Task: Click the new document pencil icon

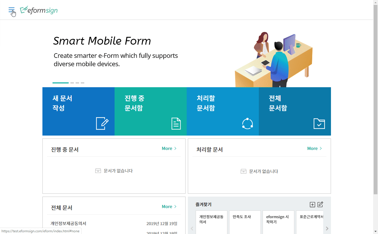Action: 102,123
